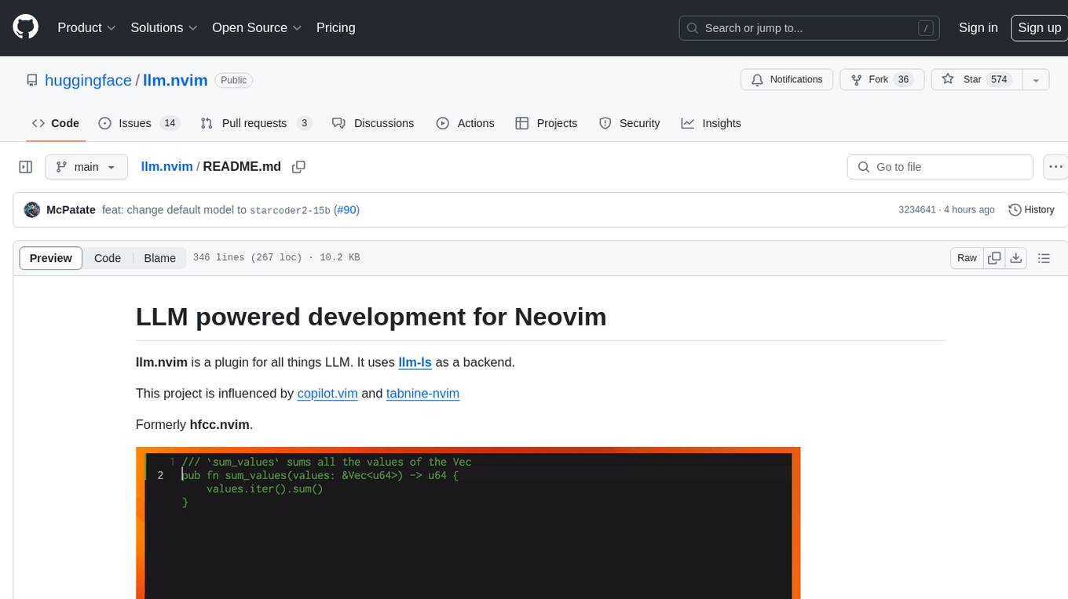Screen dimensions: 1068x599
Task: Open the demo code screenshot image
Action: tap(468, 523)
